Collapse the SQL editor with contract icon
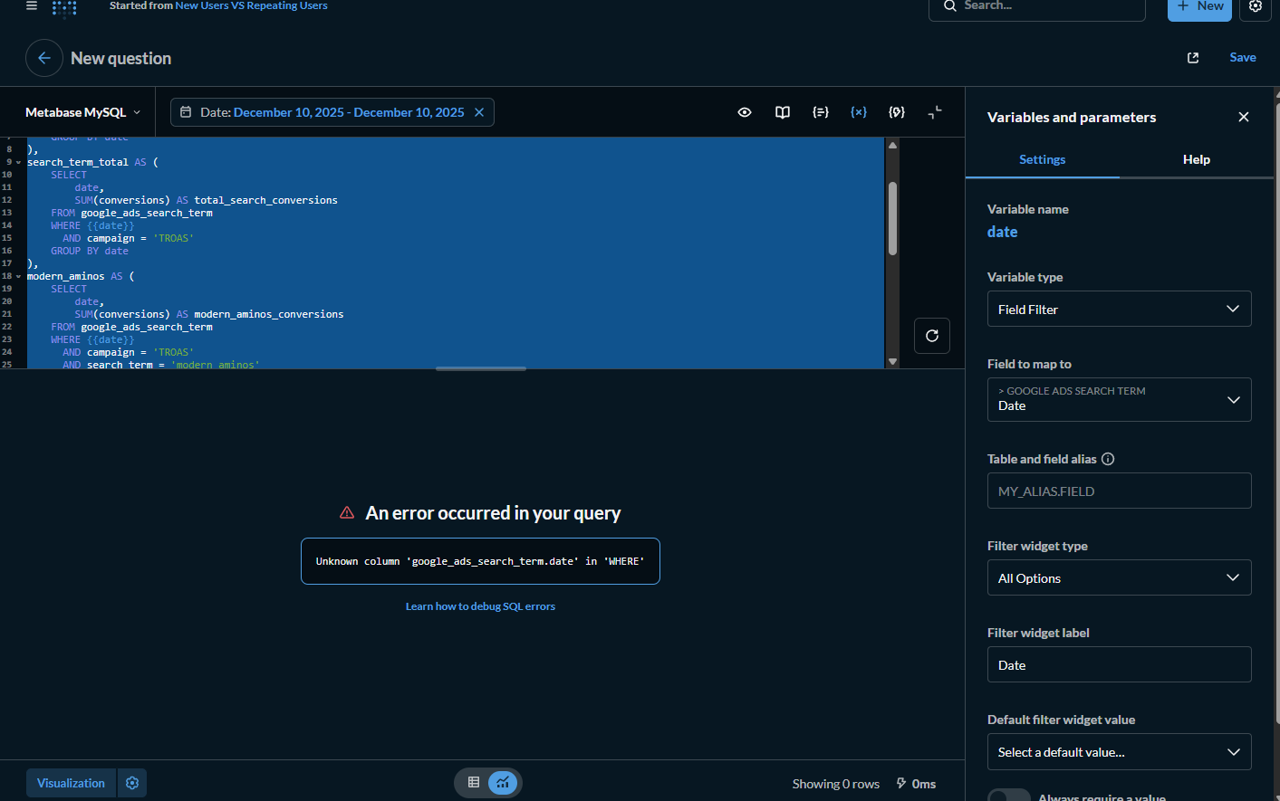 935,112
